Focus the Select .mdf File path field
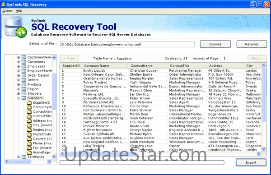The image size is (271, 175). [x=127, y=44]
